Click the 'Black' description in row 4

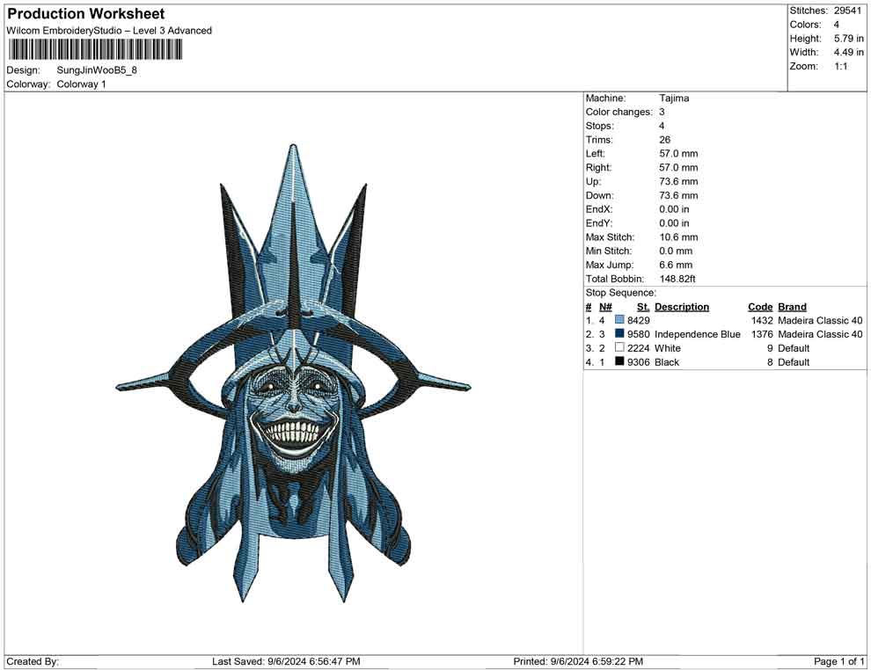pyautogui.click(x=667, y=361)
